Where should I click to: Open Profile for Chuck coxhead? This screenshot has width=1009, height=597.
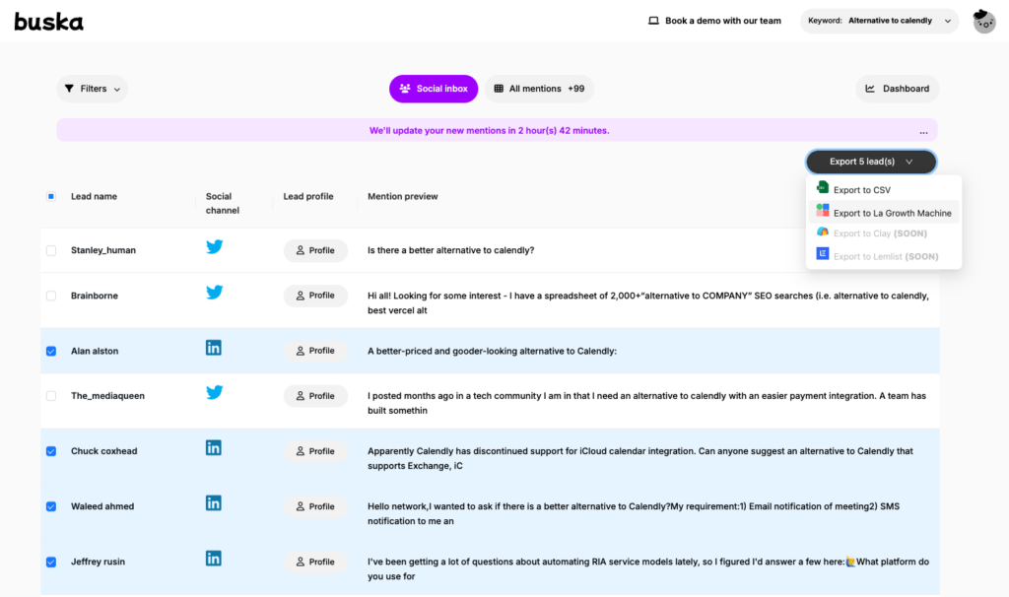pos(315,451)
